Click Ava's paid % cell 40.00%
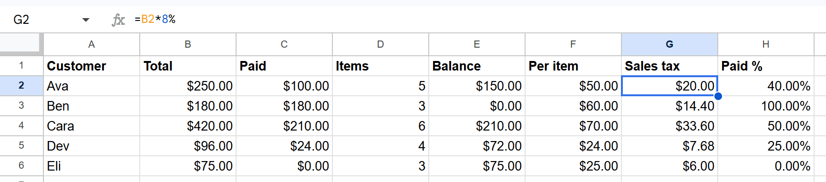 pos(766,86)
